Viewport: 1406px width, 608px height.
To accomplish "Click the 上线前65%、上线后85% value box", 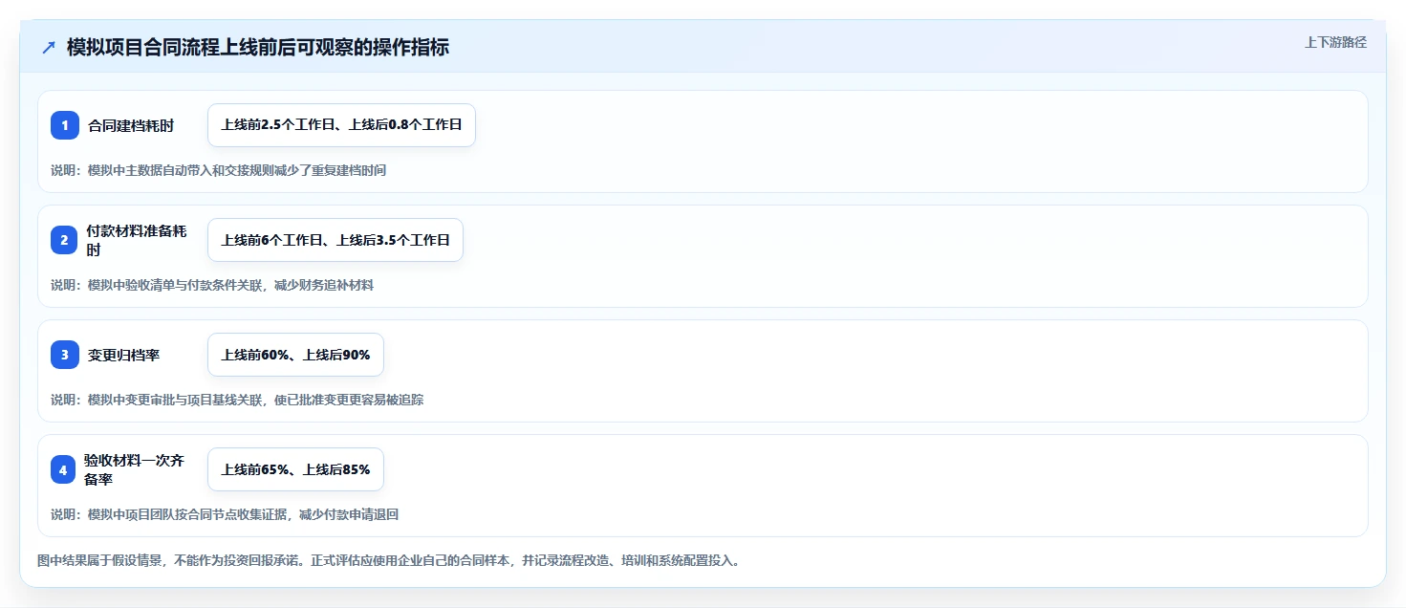I will (x=295, y=469).
